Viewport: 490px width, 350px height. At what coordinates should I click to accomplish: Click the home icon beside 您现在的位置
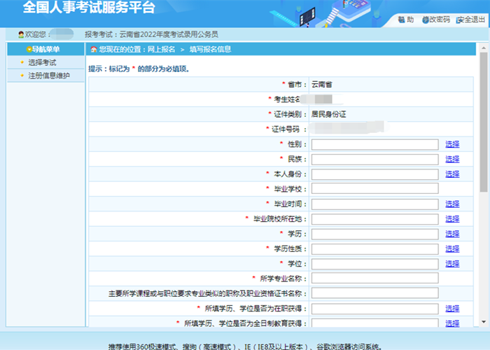pyautogui.click(x=94, y=50)
